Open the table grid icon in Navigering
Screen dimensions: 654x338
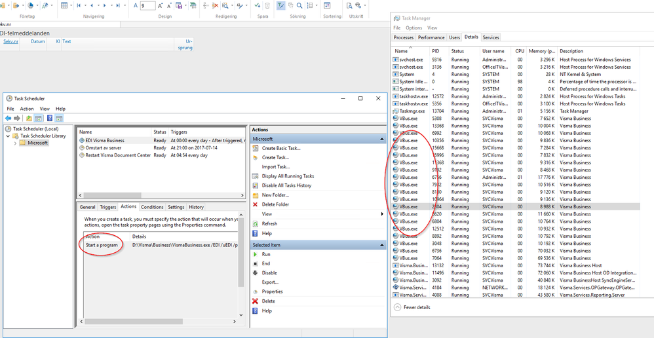coord(64,5)
